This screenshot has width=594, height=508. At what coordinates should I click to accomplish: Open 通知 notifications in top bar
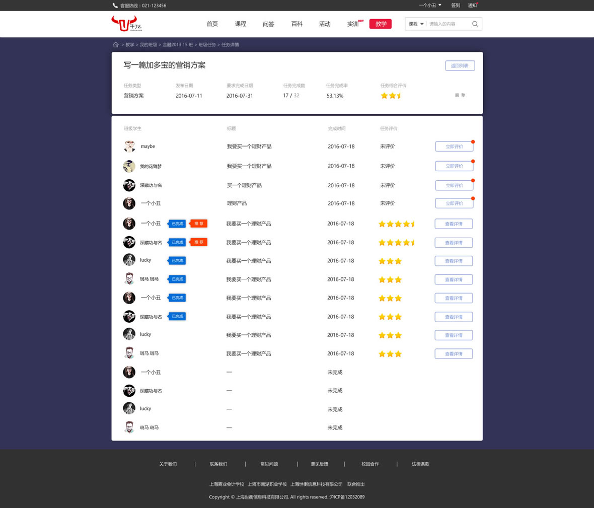tap(472, 6)
